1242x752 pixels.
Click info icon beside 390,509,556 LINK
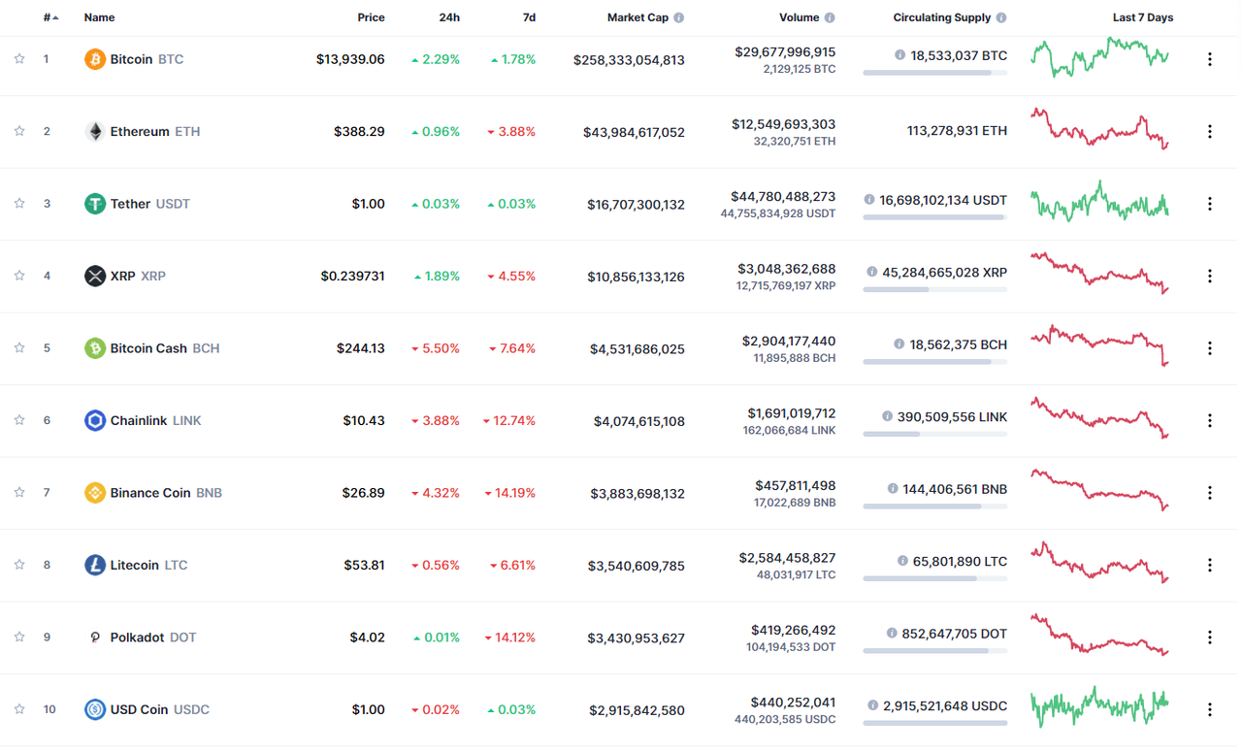click(887, 416)
